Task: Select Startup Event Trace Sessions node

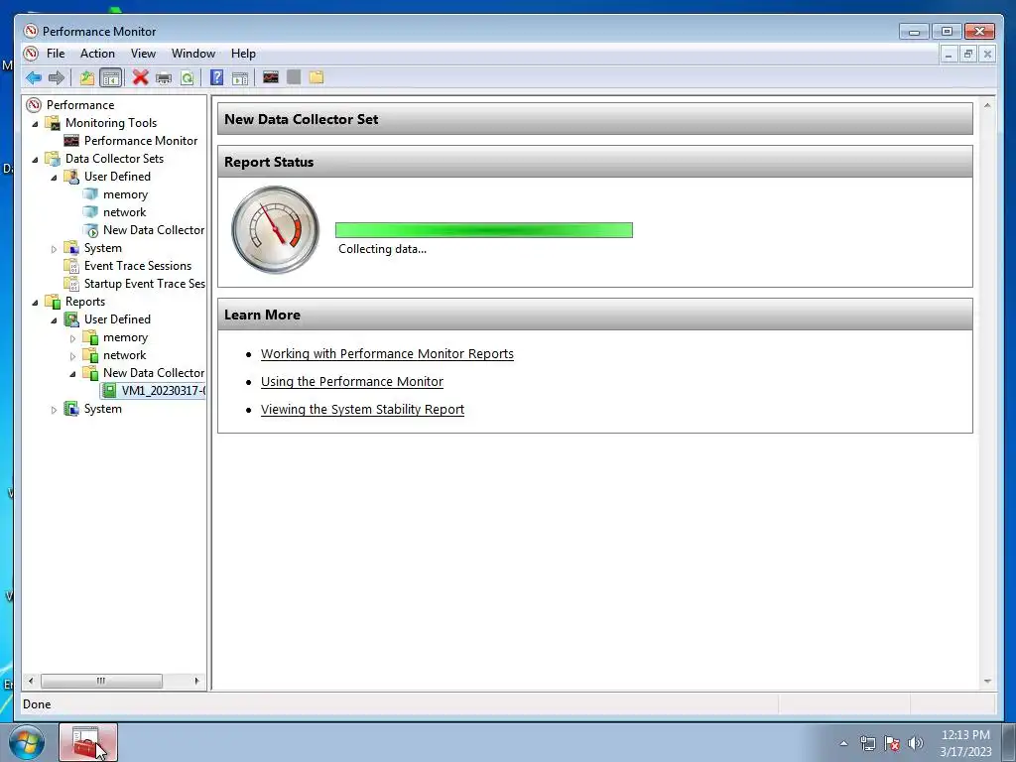Action: coord(144,283)
